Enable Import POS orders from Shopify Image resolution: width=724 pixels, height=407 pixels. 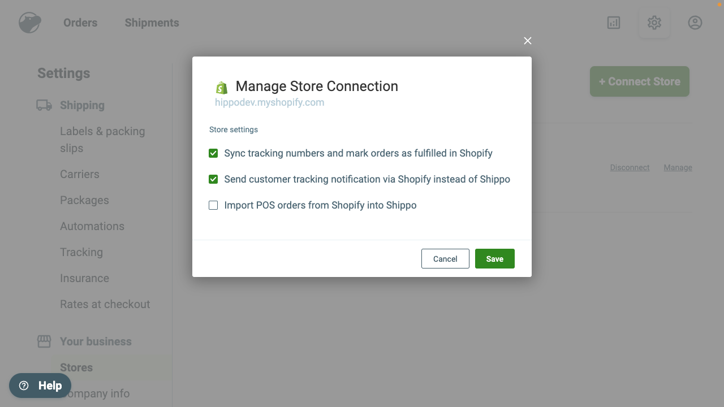click(x=213, y=205)
